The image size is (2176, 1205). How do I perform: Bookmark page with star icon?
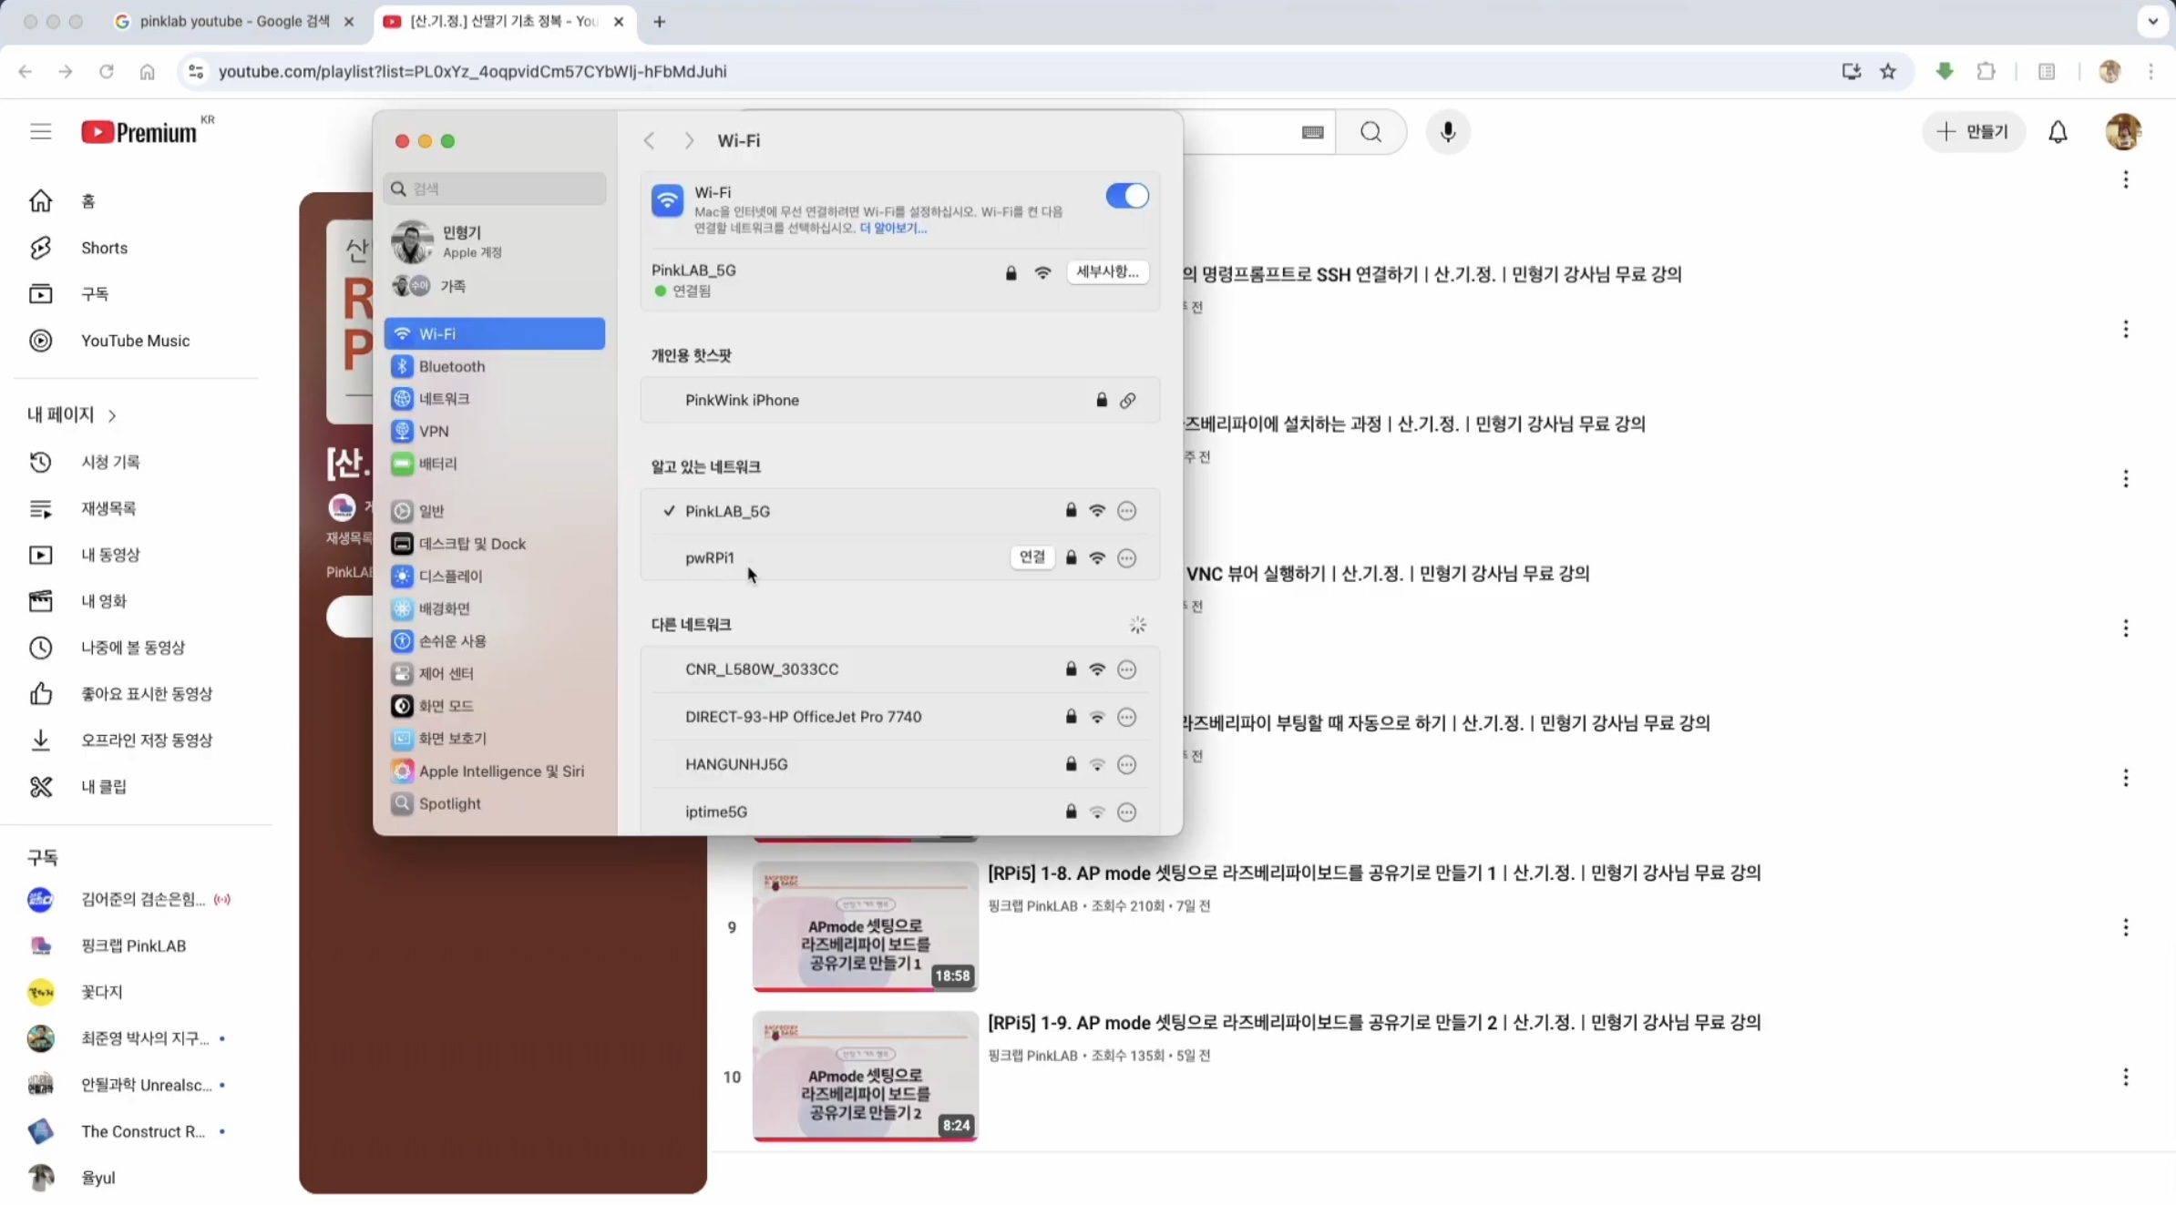(1888, 71)
